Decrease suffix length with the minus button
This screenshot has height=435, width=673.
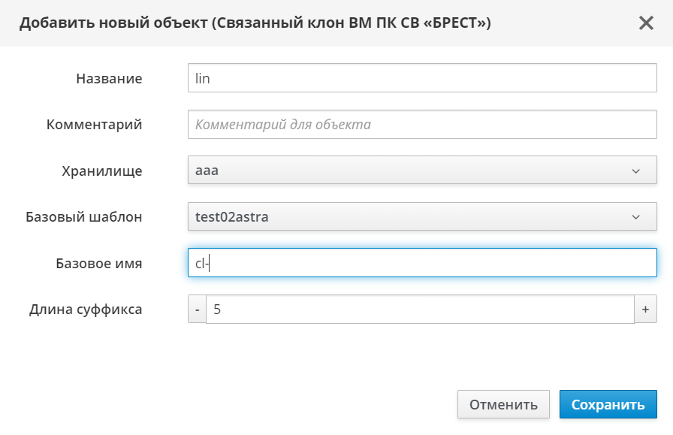197,310
